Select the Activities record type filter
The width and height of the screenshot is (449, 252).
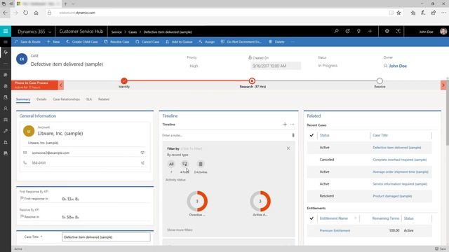201,164
